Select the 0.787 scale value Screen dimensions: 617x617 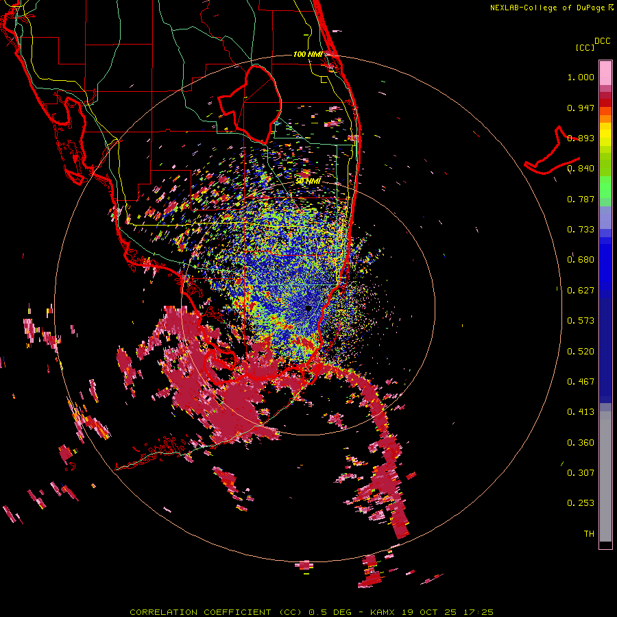click(581, 199)
